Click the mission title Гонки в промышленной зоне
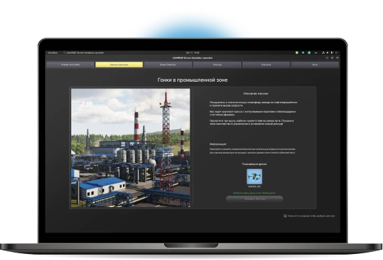 click(192, 80)
